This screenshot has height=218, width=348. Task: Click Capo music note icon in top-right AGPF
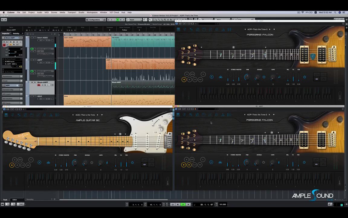[279, 77]
